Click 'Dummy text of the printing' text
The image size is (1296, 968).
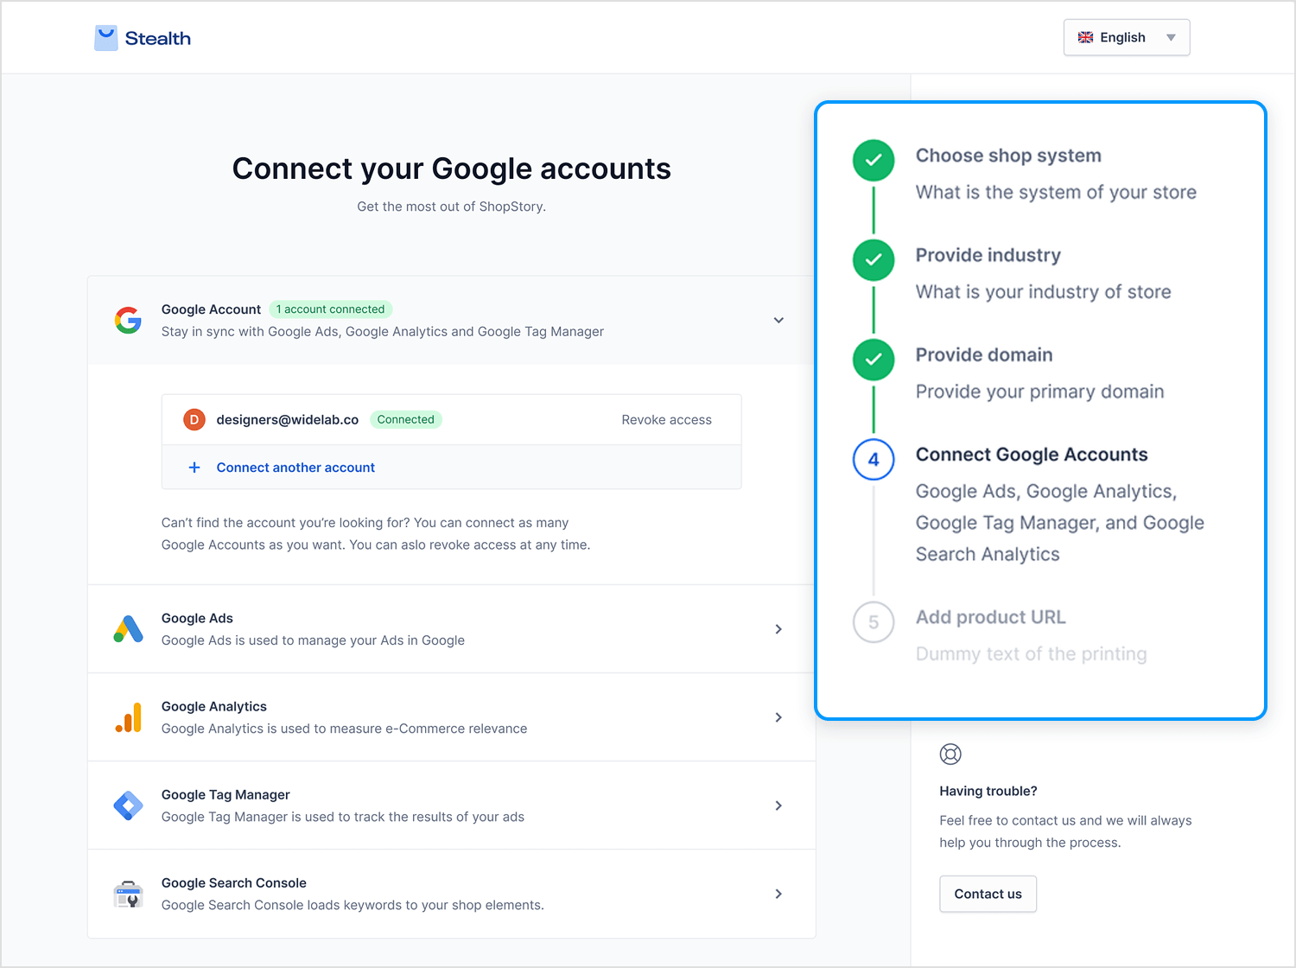1031,654
